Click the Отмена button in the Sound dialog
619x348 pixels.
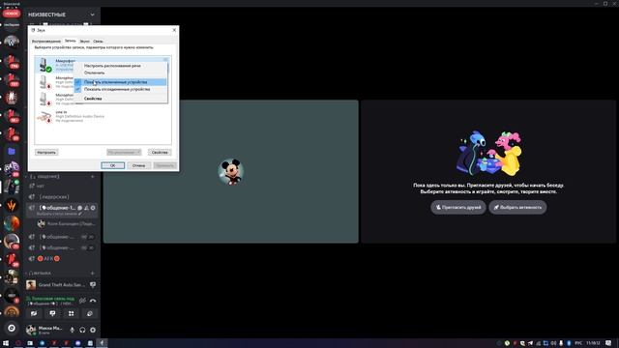[138, 165]
